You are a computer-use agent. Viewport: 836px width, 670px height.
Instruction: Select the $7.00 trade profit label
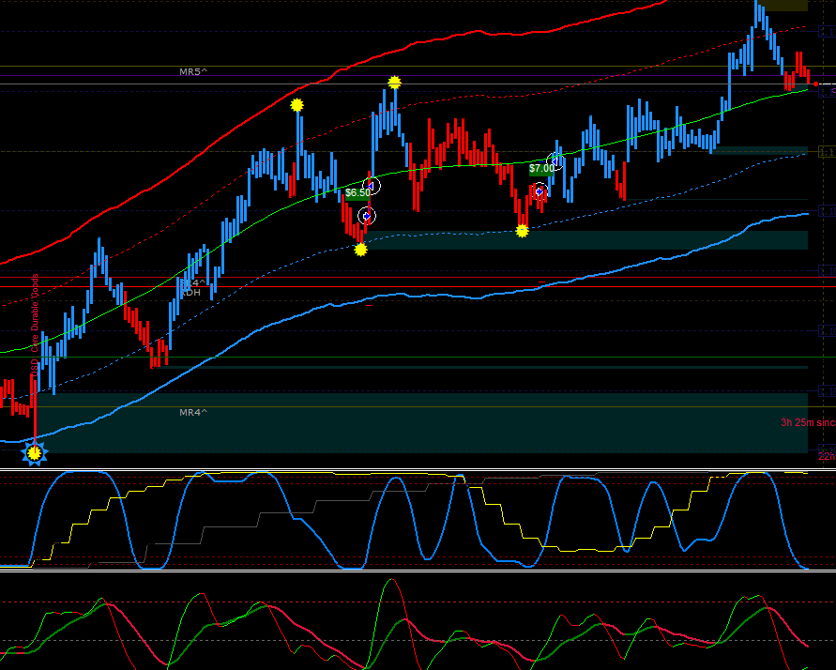point(541,169)
